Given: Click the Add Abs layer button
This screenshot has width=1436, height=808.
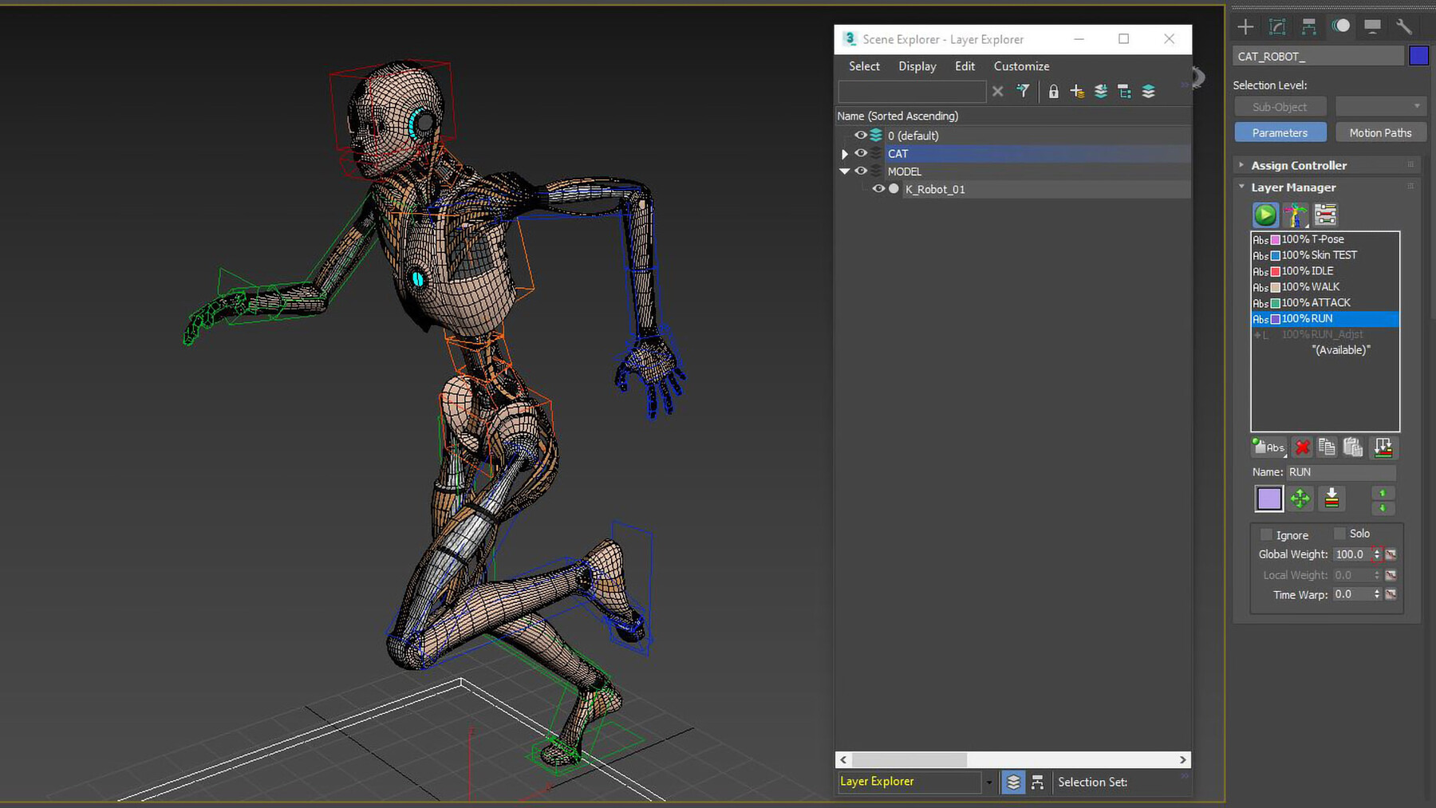Looking at the screenshot, I should click(1268, 447).
